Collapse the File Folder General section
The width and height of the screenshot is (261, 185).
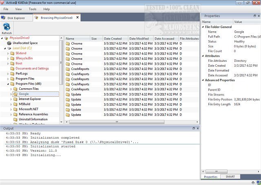point(203,27)
